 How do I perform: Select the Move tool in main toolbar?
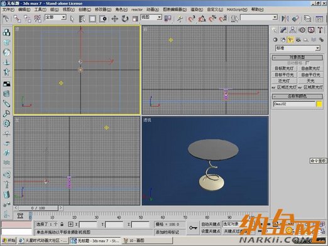pos(114,19)
